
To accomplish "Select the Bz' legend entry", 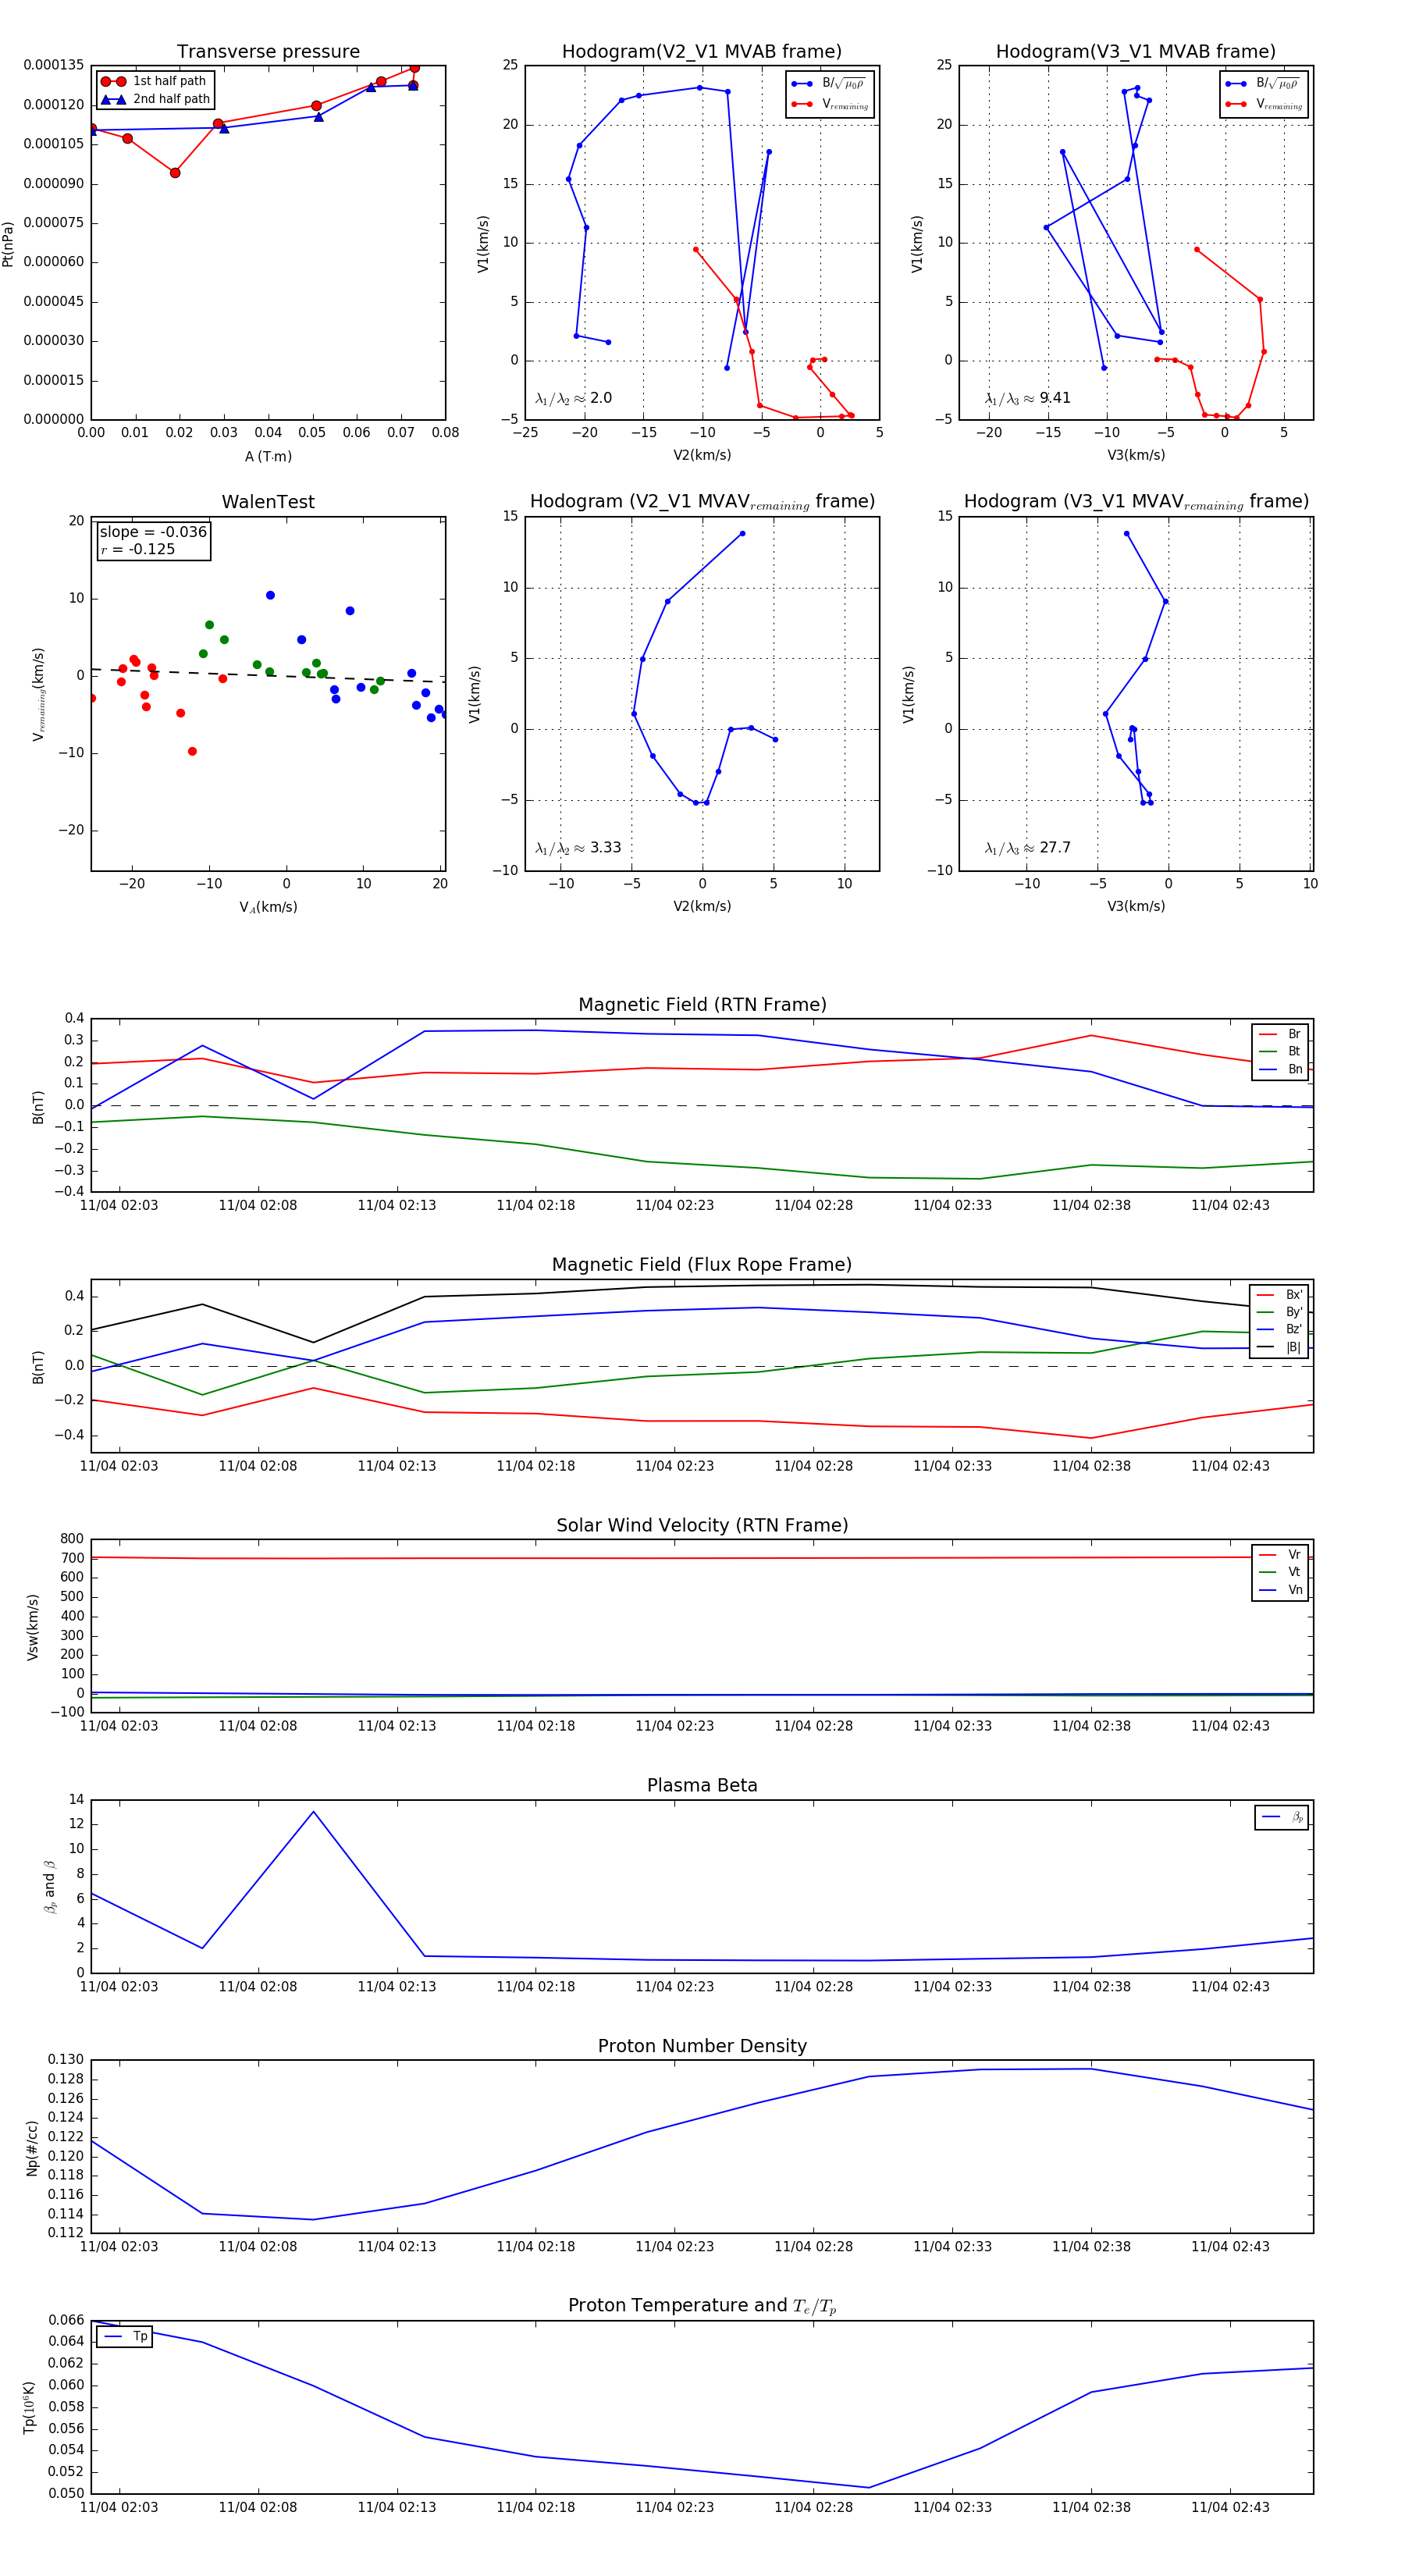I will pyautogui.click(x=1279, y=1329).
